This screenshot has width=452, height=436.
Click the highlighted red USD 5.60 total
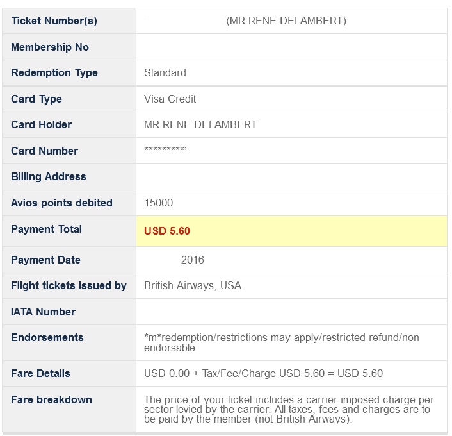(167, 231)
